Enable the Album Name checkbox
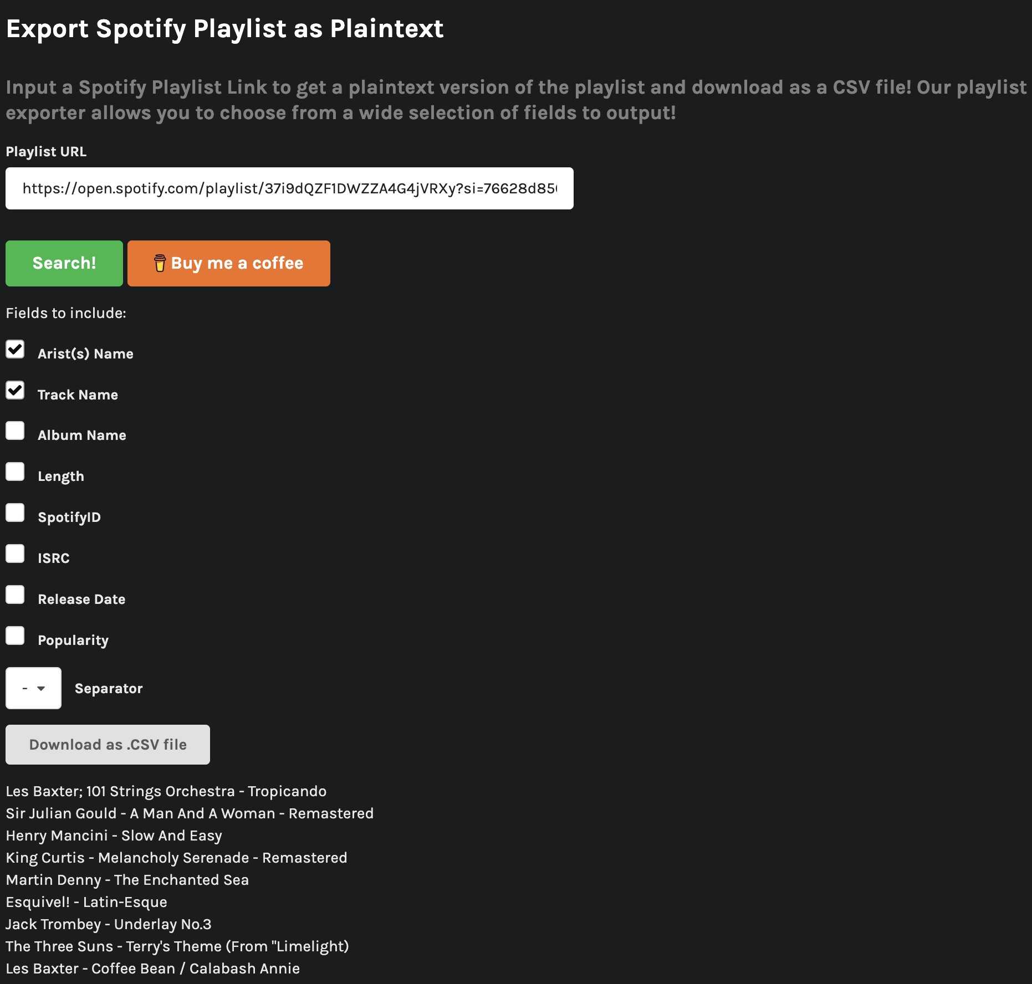1032x984 pixels. click(15, 431)
